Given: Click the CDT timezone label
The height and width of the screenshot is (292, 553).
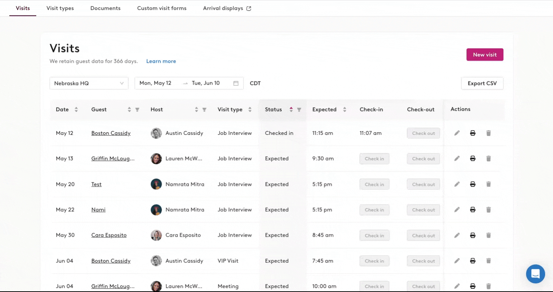Looking at the screenshot, I should tap(255, 83).
